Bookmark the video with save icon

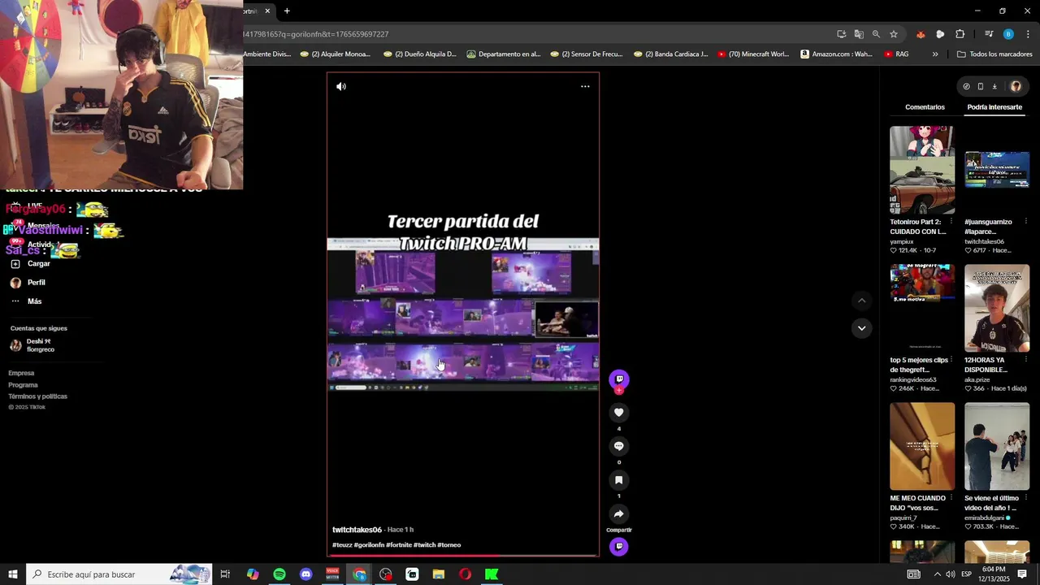[x=618, y=480]
